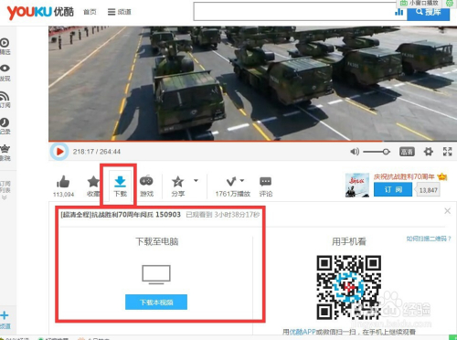The image size is (457, 340).
Task: Close the download panel with X
Action: click(x=447, y=211)
